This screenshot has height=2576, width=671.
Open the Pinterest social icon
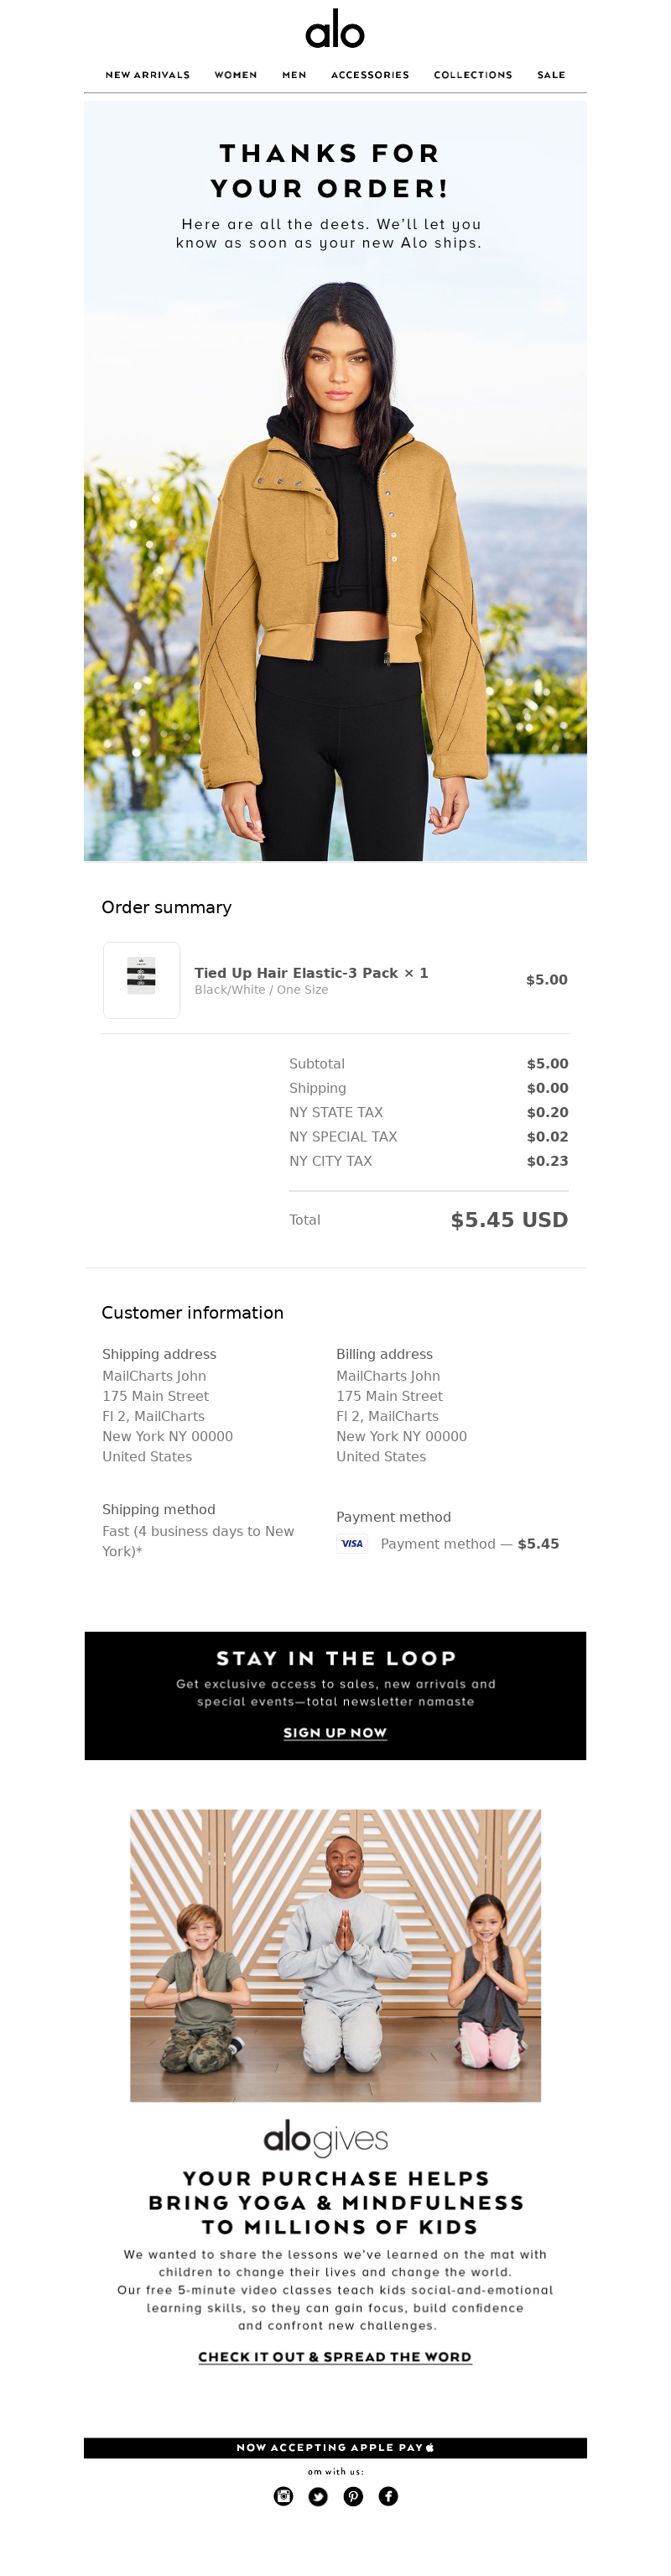tap(353, 2496)
